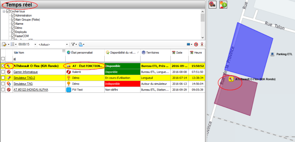Check the Garmin Informatique row checkbox

tap(3, 72)
